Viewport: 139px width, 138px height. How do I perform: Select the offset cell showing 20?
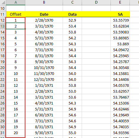coord(15,133)
